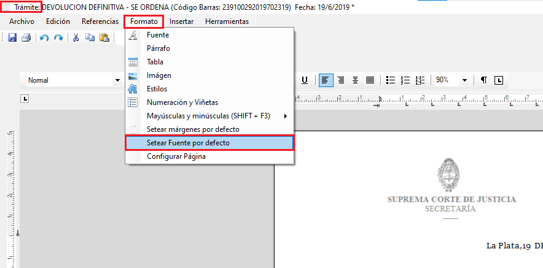543x268 pixels.
Task: Click the Redo arrow icon
Action: point(58,38)
